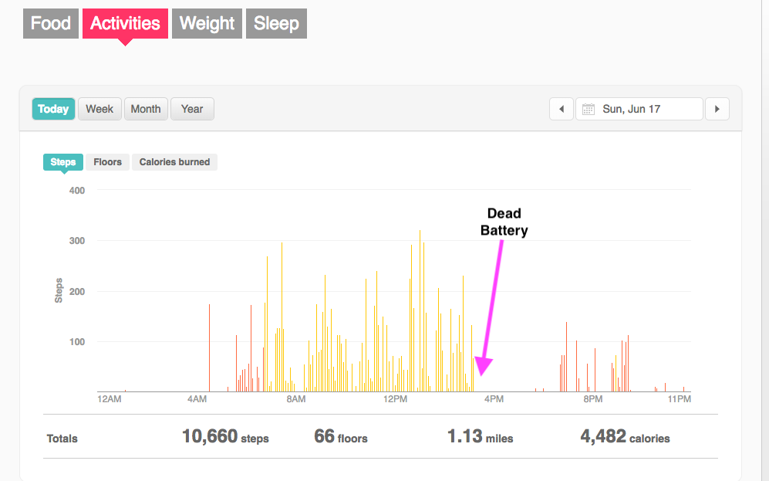Open the Weight tab
769x481 pixels.
click(207, 23)
